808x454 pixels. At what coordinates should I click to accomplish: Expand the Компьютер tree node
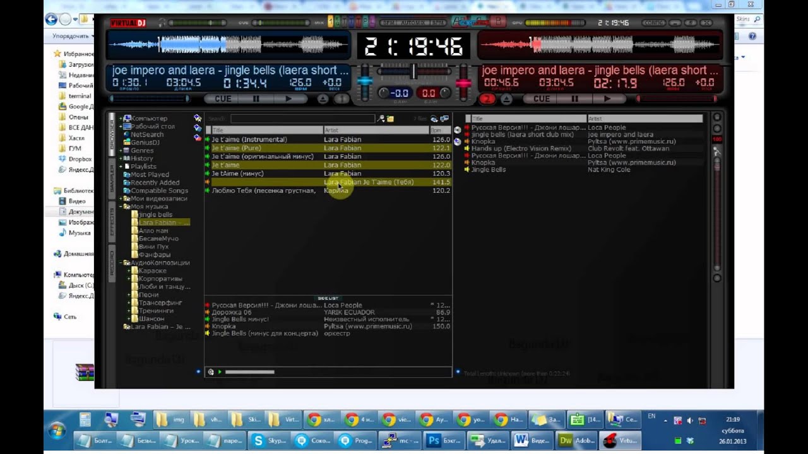pyautogui.click(x=121, y=118)
